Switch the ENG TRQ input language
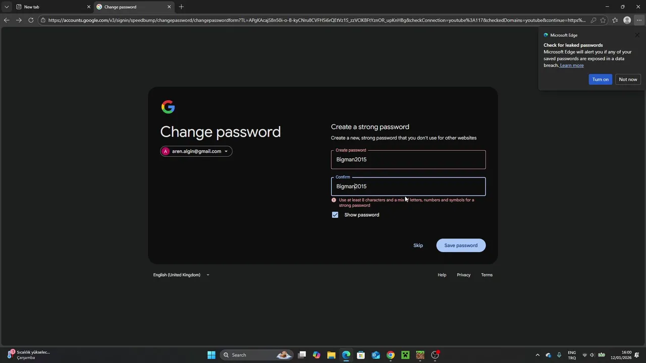646x363 pixels. [572, 355]
